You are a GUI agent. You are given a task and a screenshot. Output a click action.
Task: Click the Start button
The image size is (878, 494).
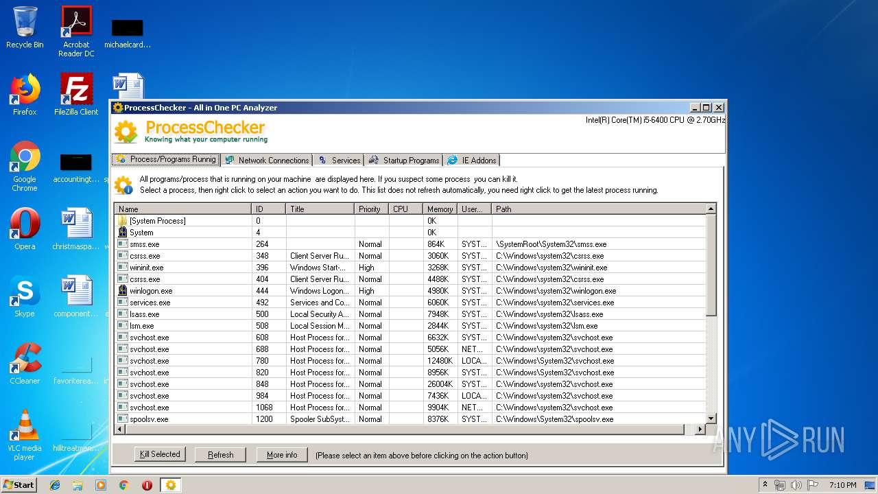19,485
